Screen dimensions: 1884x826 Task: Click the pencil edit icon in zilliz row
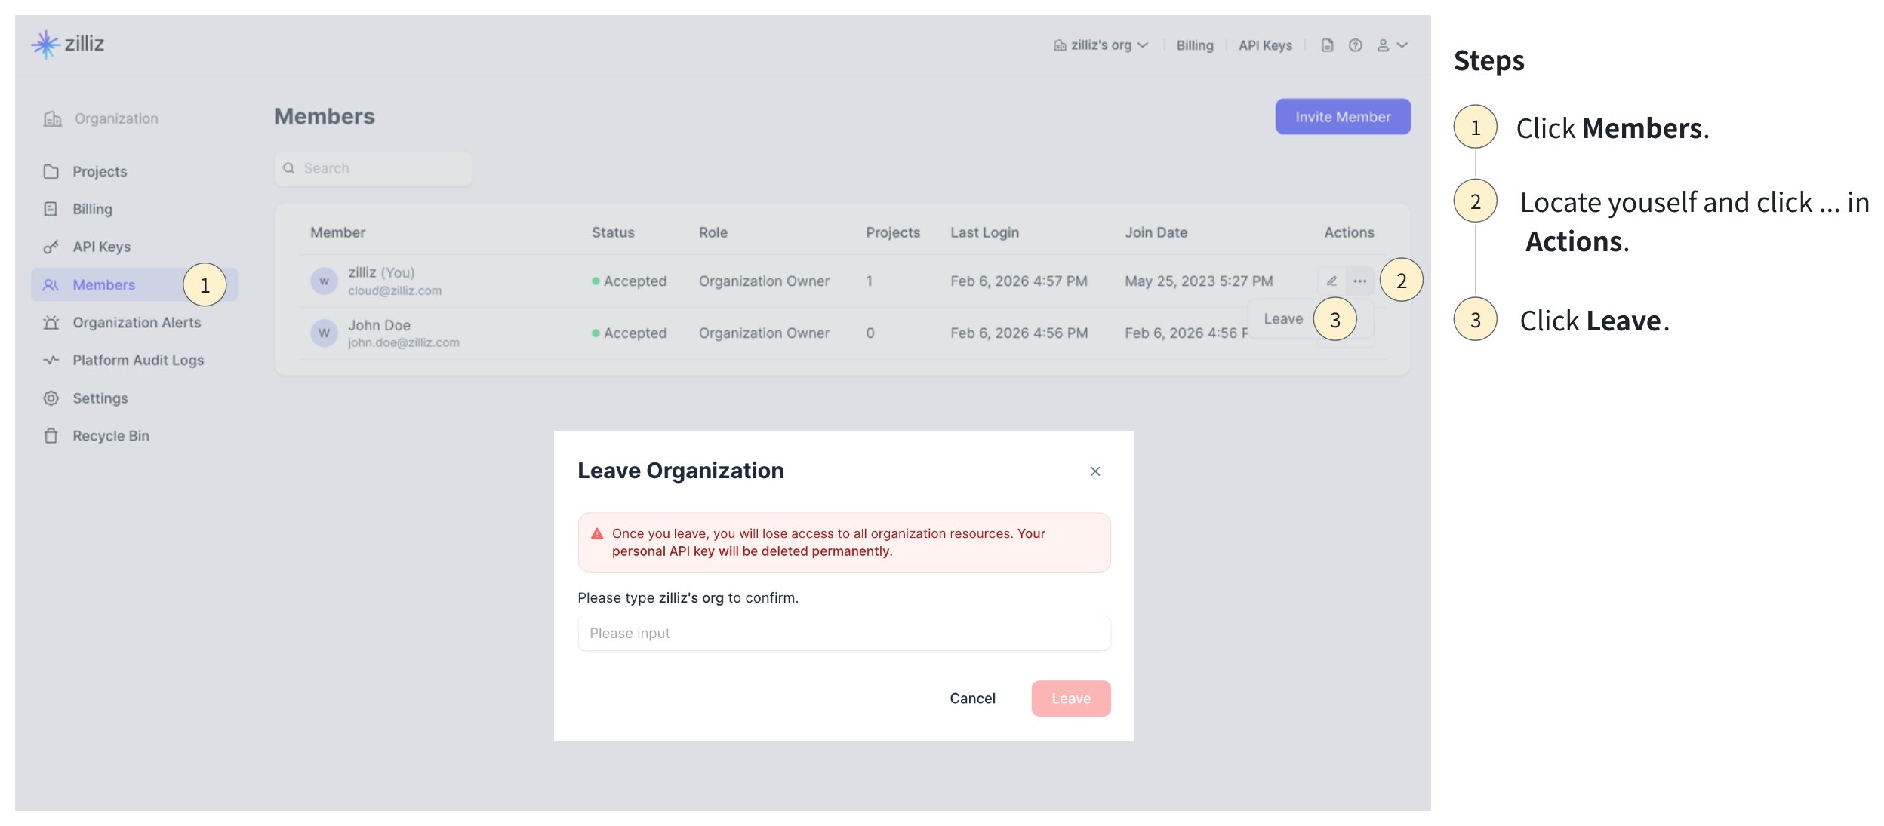[1331, 281]
